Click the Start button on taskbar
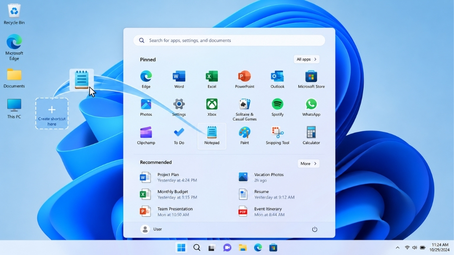Screen dimensions: 454x255 [181, 248]
